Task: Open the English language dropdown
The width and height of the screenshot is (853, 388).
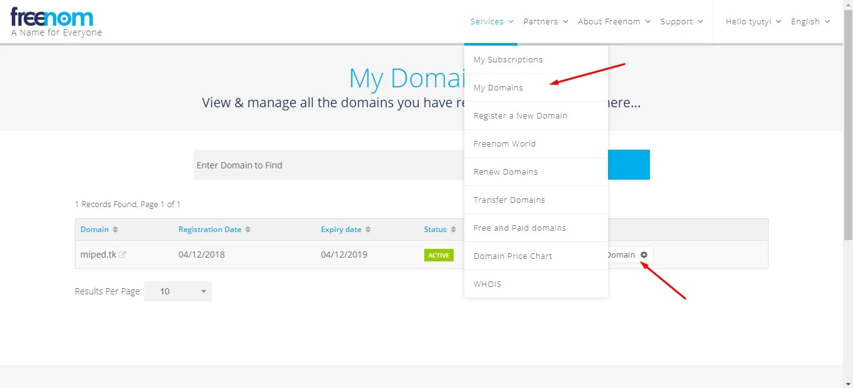Action: tap(811, 21)
